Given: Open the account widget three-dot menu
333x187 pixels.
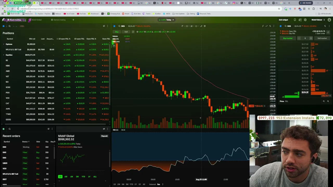Looking at the screenshot, I should point(107,129).
